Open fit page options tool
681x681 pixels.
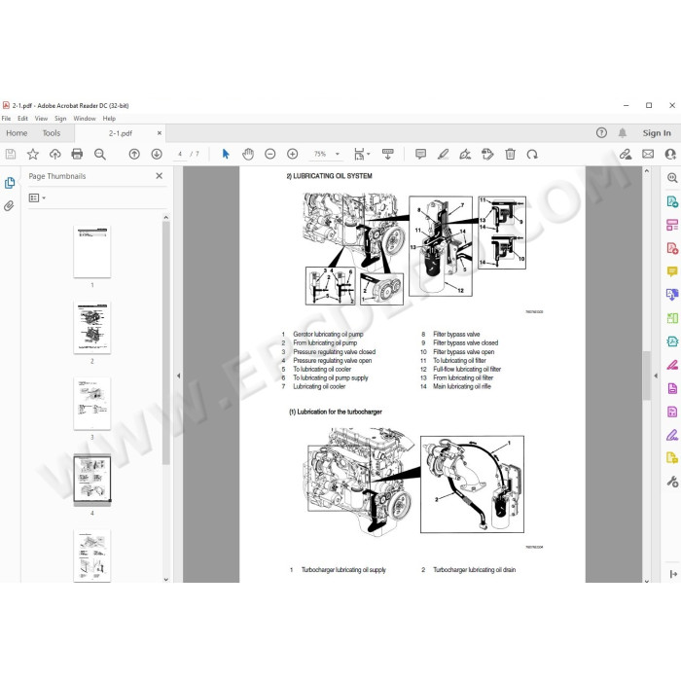pyautogui.click(x=361, y=154)
